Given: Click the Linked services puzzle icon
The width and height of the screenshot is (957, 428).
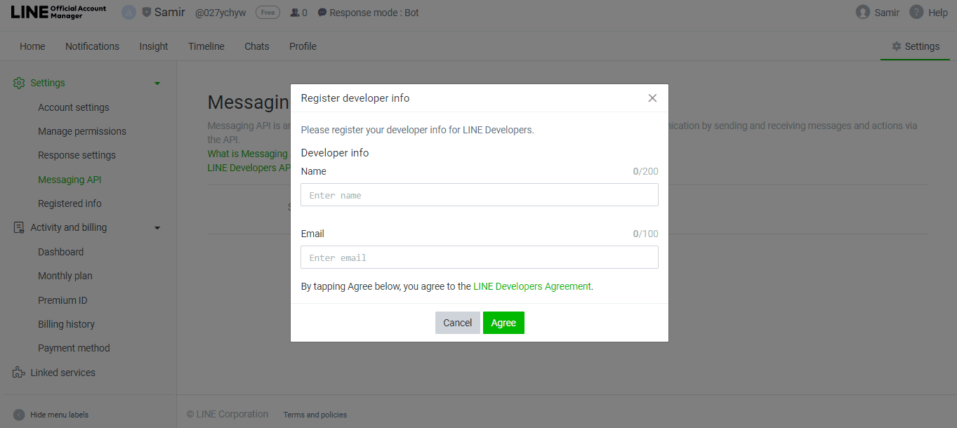Looking at the screenshot, I should coord(20,372).
